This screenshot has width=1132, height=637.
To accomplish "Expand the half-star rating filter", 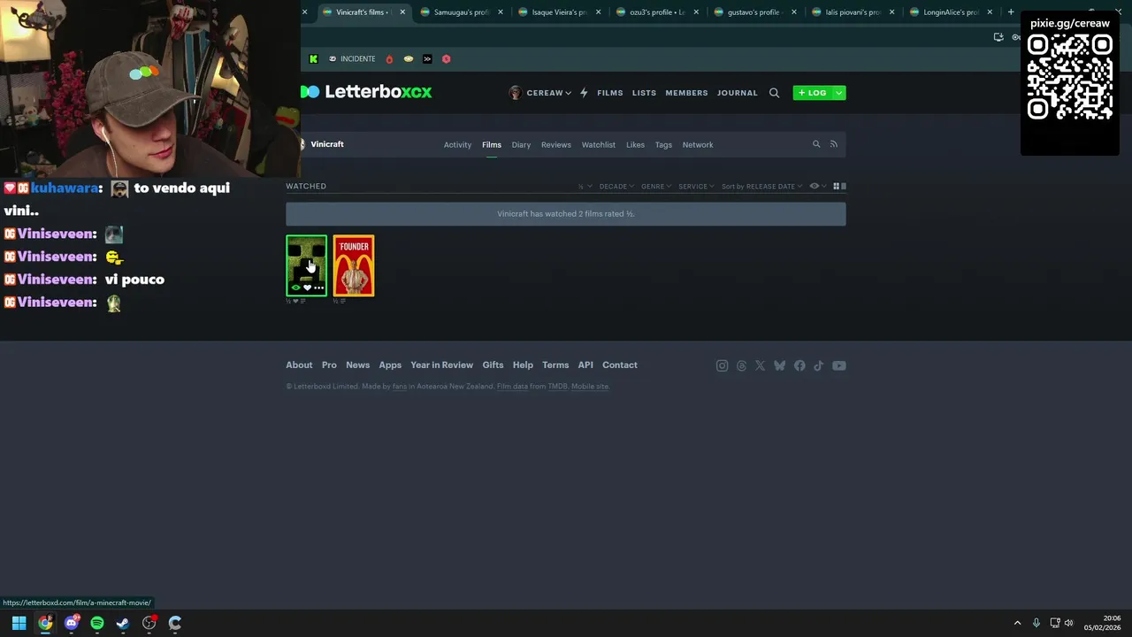I will pyautogui.click(x=584, y=187).
